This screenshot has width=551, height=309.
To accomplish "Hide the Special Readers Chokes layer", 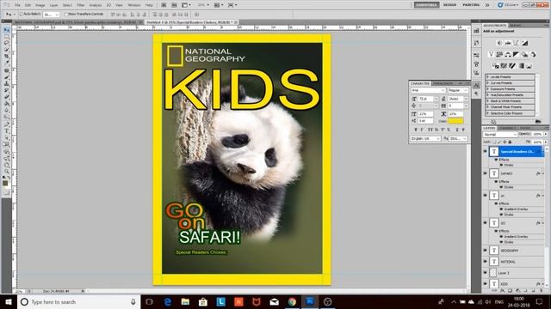I will (x=486, y=151).
